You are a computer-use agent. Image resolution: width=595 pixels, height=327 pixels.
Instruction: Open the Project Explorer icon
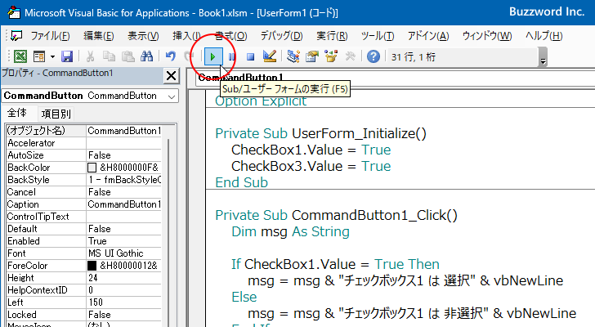tap(293, 57)
